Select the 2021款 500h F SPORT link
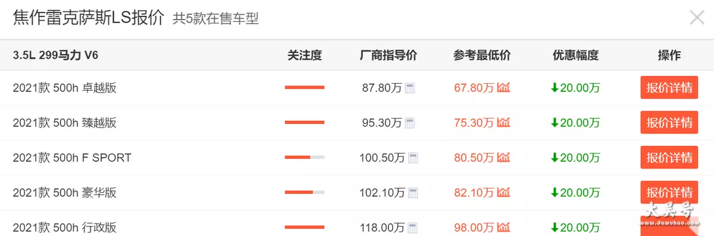 72,158
